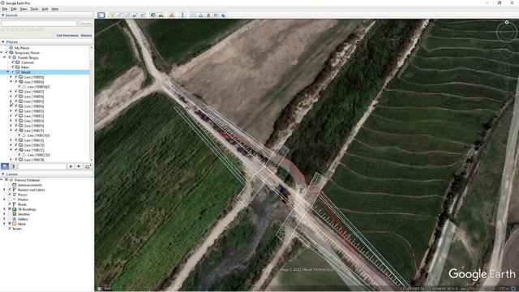Open the View menu
Screen dimensions: 519x292
click(x=24, y=9)
